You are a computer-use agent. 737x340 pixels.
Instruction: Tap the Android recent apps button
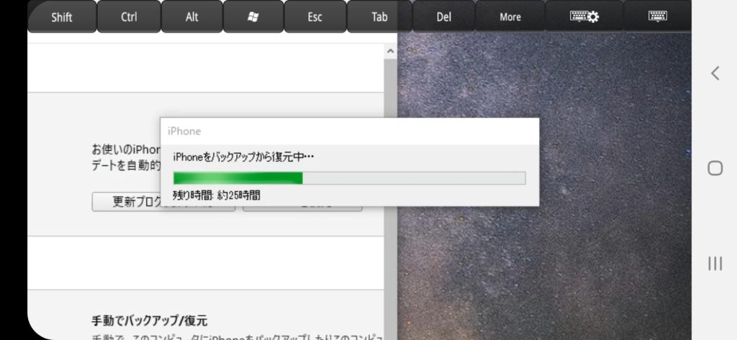(715, 264)
